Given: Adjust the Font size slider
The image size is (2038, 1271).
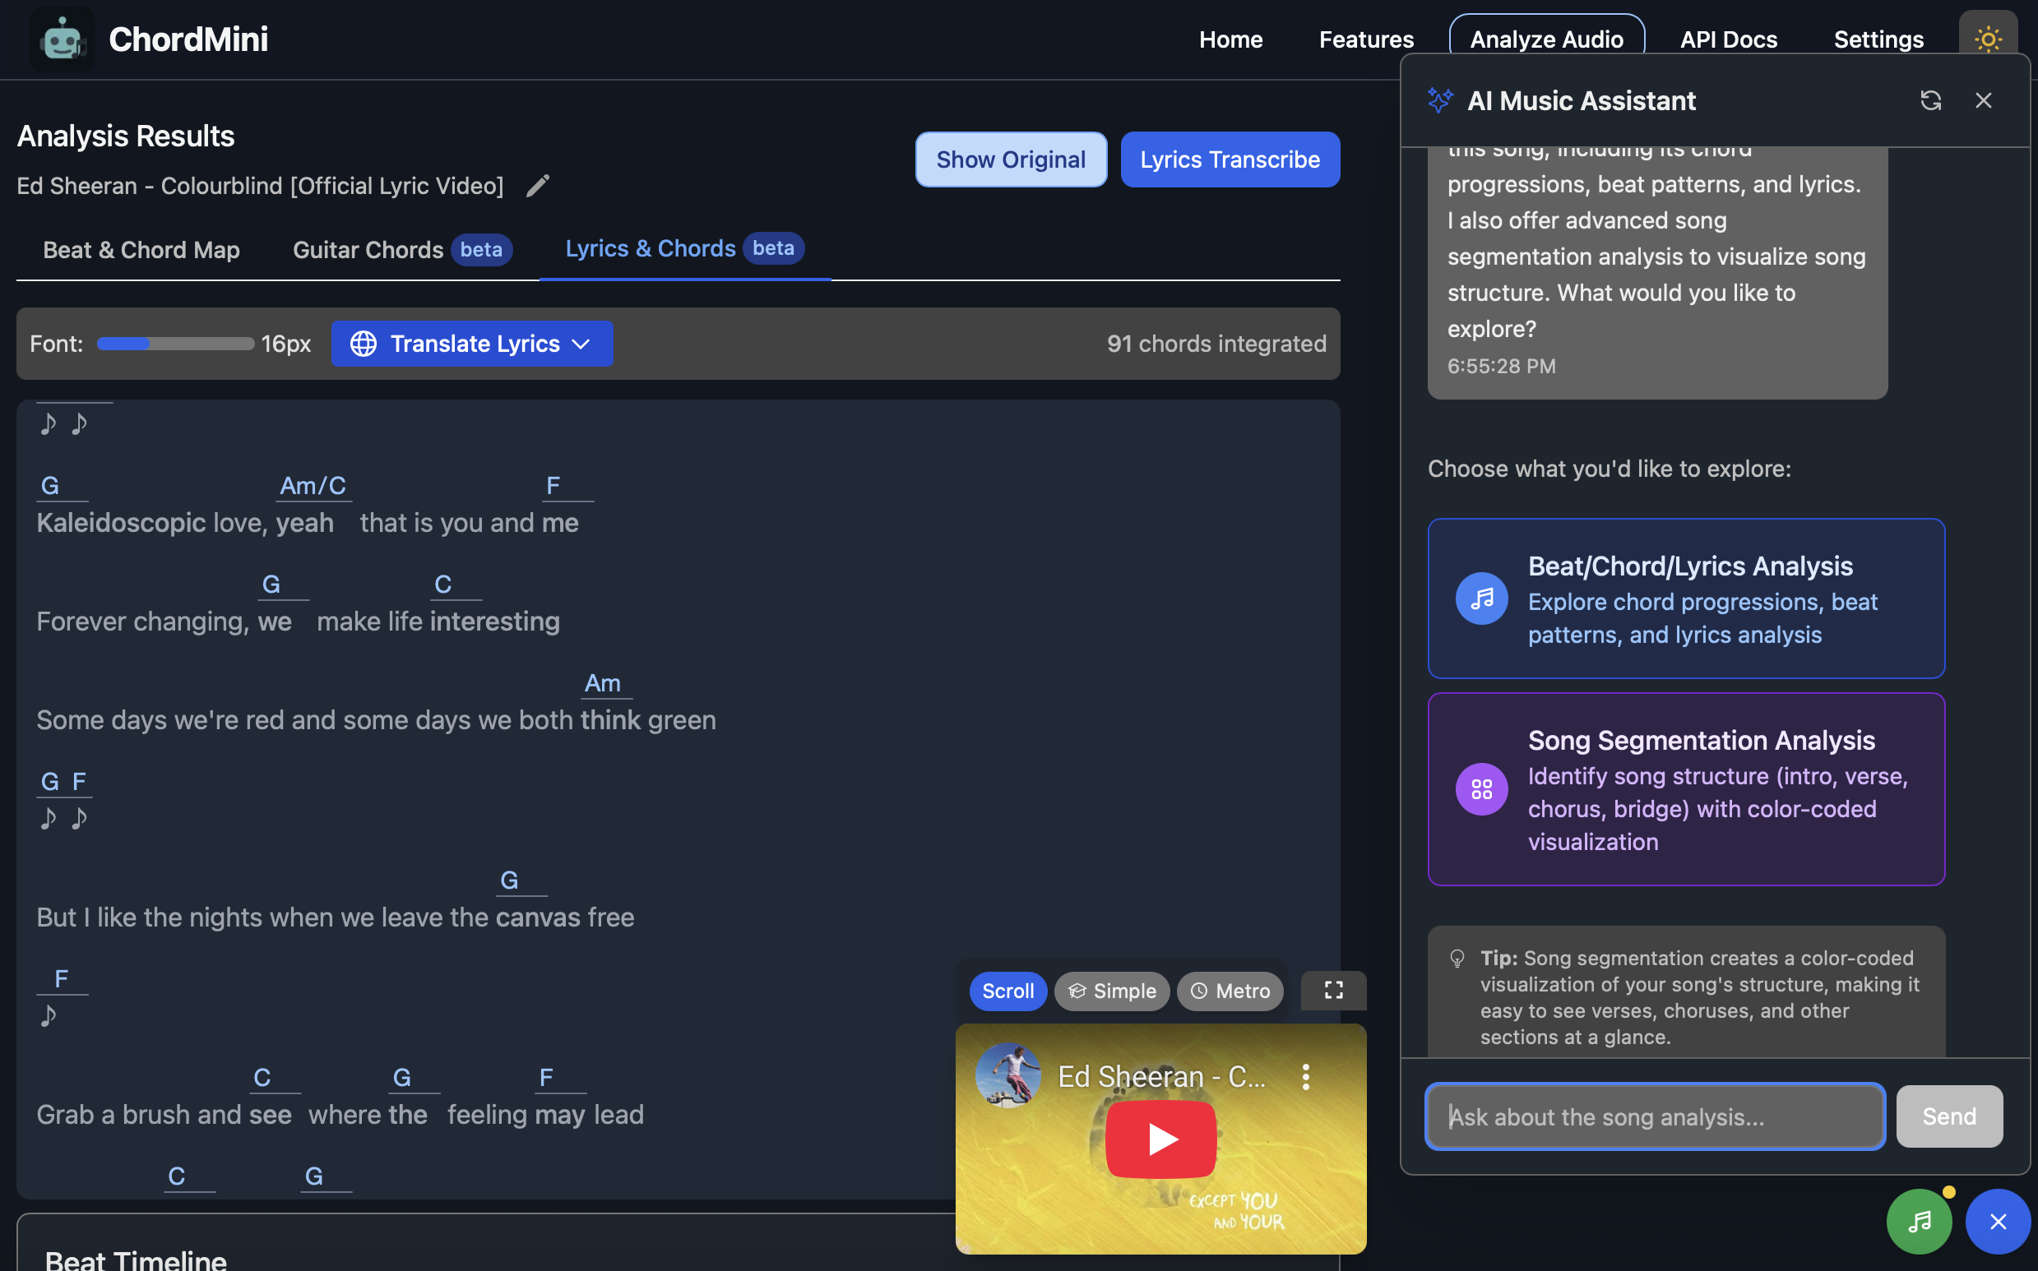Looking at the screenshot, I should click(176, 343).
